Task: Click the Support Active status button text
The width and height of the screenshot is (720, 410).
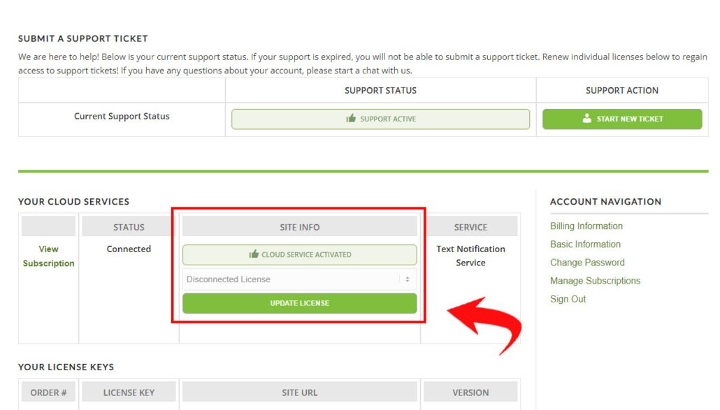Action: 388,119
